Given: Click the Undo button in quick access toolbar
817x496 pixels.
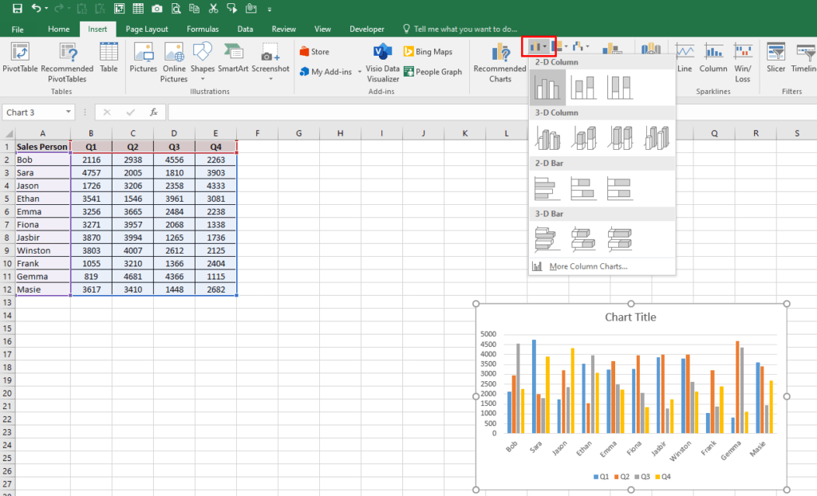Looking at the screenshot, I should coord(37,8).
